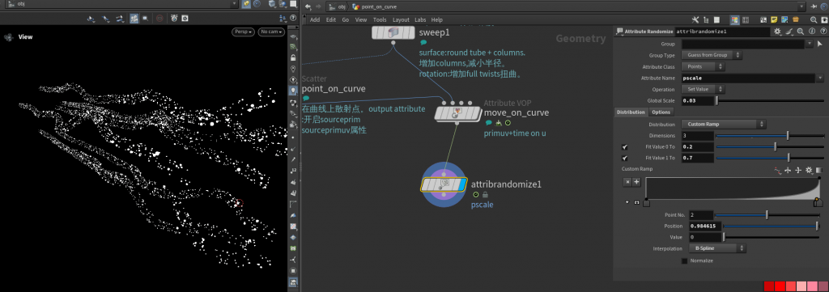Viewport: 829px width, 292px height.
Task: Click the viewport lock camera icon
Action: [293, 57]
